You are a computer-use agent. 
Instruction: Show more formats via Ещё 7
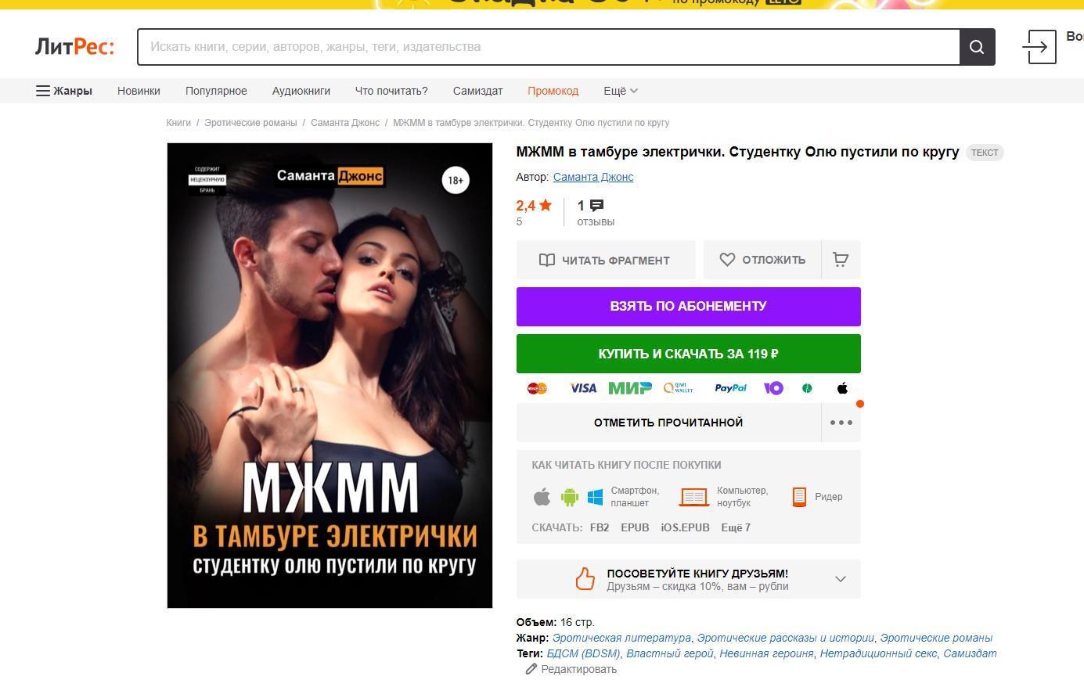pos(736,527)
